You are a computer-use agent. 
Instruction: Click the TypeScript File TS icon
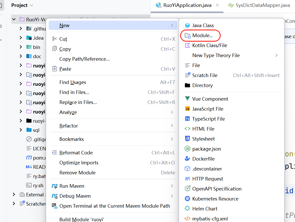[x=187, y=119]
